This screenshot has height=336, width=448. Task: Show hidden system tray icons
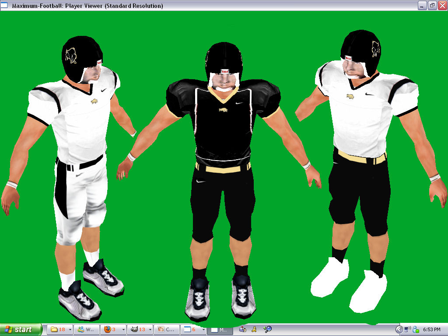click(399, 329)
